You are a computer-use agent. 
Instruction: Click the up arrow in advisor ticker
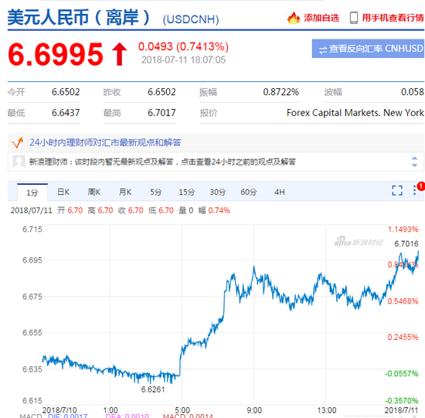[x=414, y=158]
